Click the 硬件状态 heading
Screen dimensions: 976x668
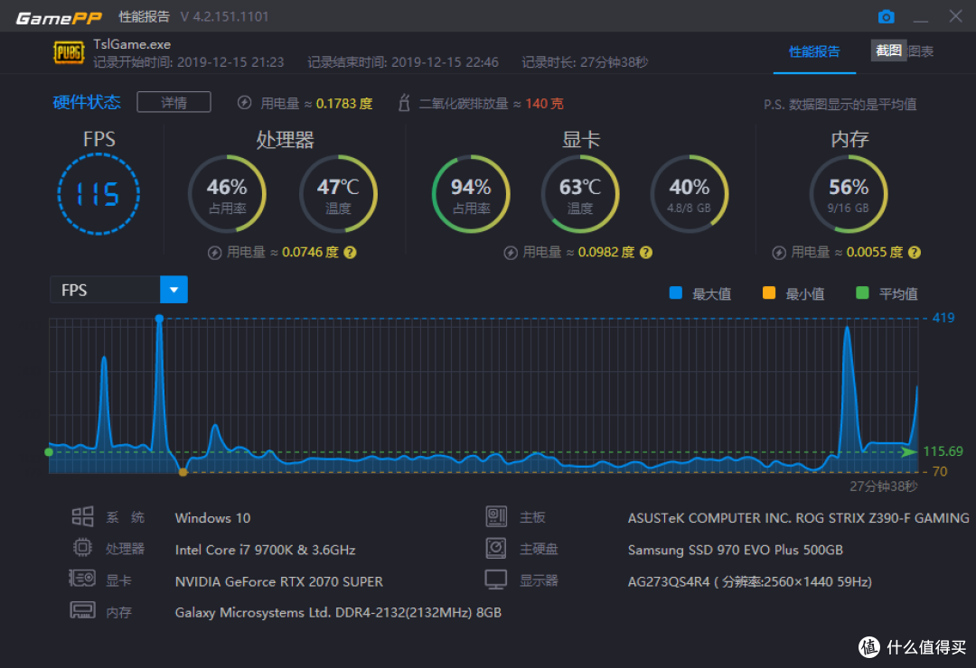(87, 102)
